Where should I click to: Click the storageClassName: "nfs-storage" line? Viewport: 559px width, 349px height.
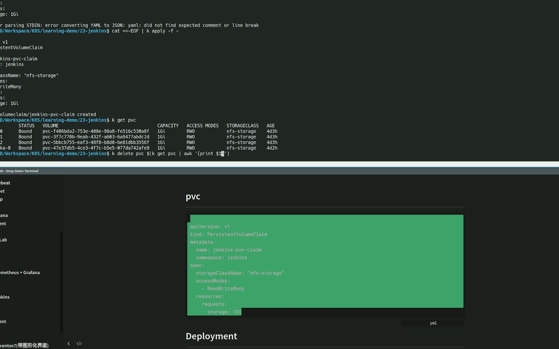240,273
